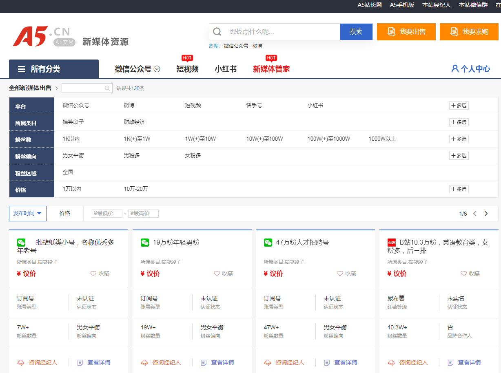Open 个人中心 via the user icon

(x=454, y=69)
